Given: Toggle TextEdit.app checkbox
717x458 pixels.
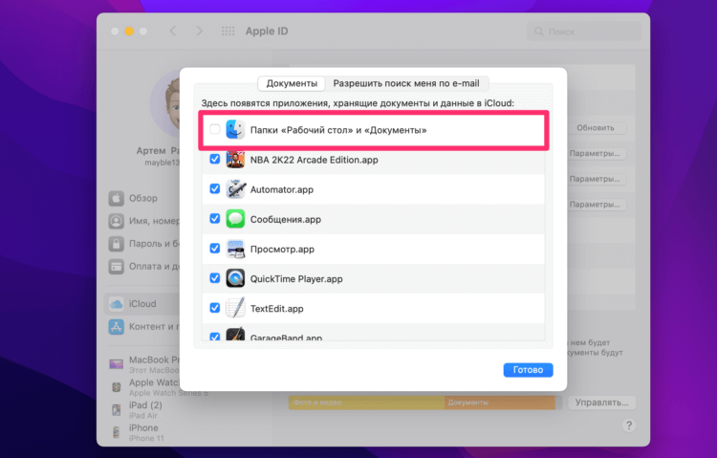Looking at the screenshot, I should tap(215, 308).
